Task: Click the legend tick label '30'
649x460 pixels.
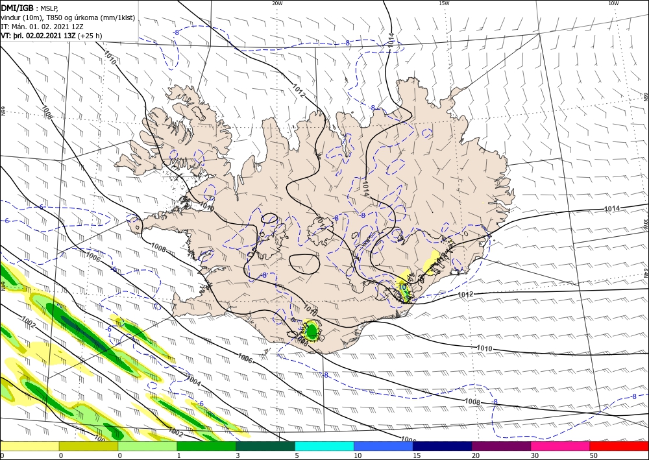Action: [x=535, y=455]
